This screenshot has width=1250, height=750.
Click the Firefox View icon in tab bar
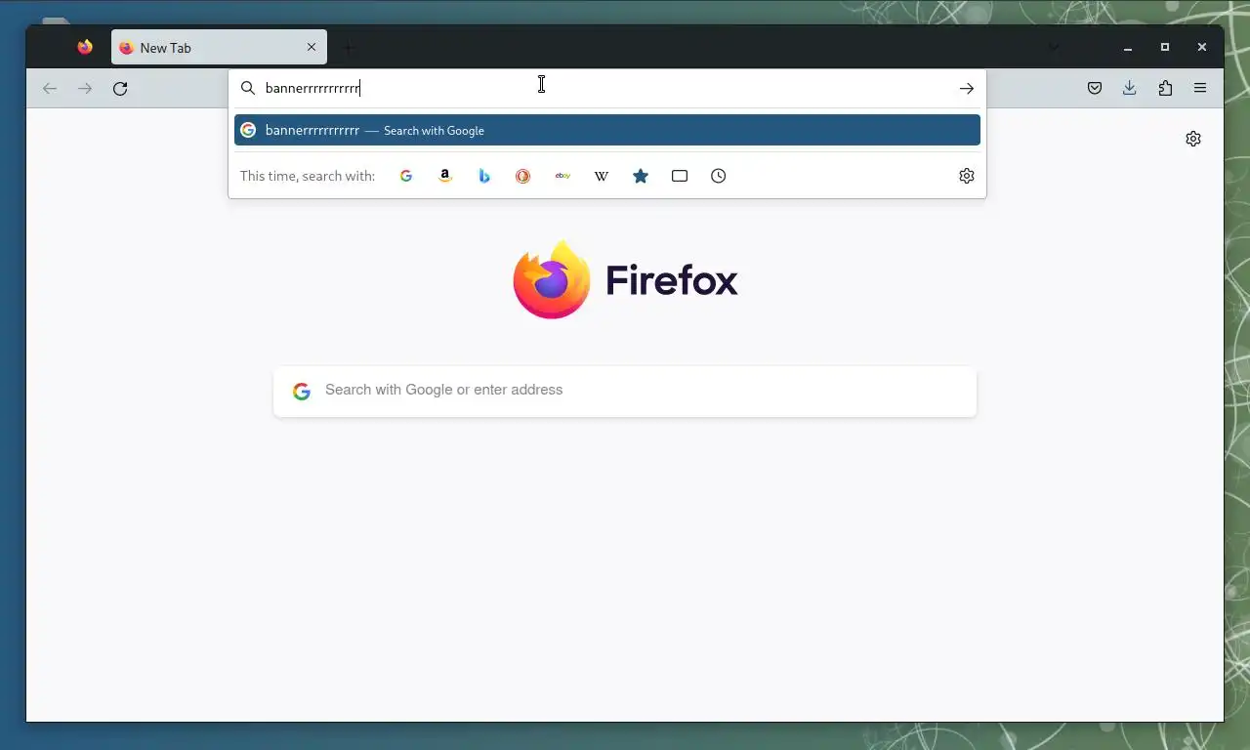(85, 47)
